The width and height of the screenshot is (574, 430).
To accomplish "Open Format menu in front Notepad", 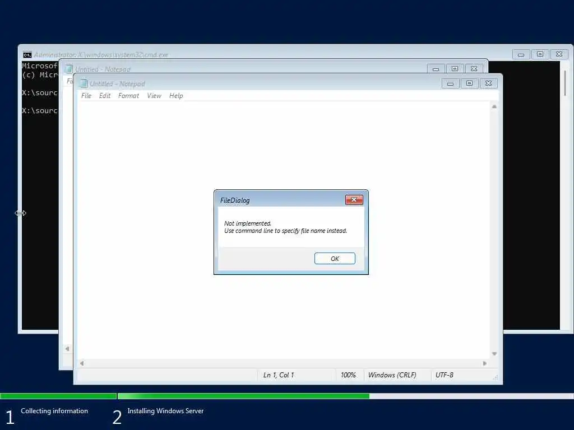I will (128, 96).
